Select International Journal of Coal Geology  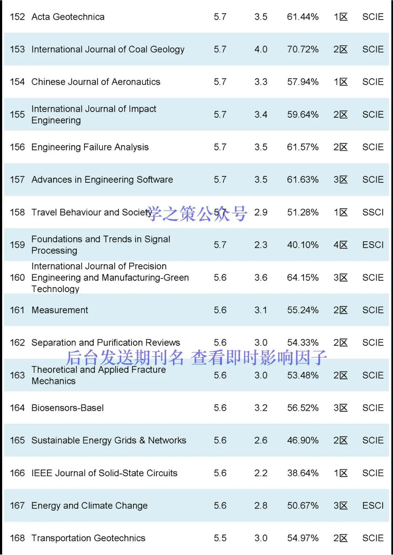click(108, 49)
